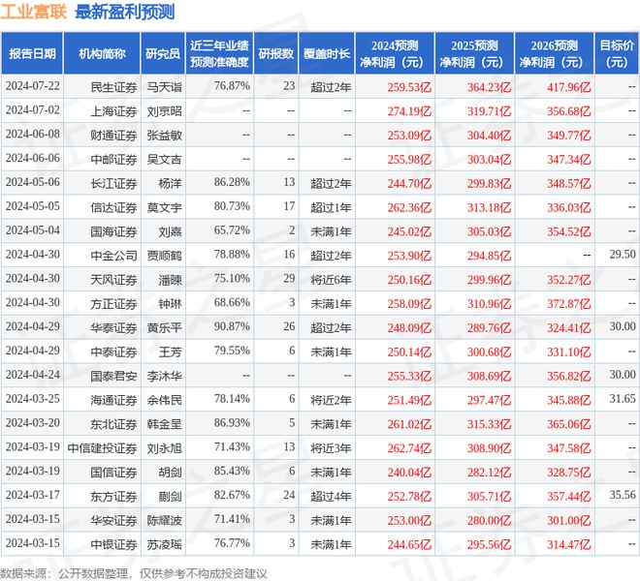Click the 2024-05-06 report date
This screenshot has width=640, height=581.
pyautogui.click(x=33, y=182)
